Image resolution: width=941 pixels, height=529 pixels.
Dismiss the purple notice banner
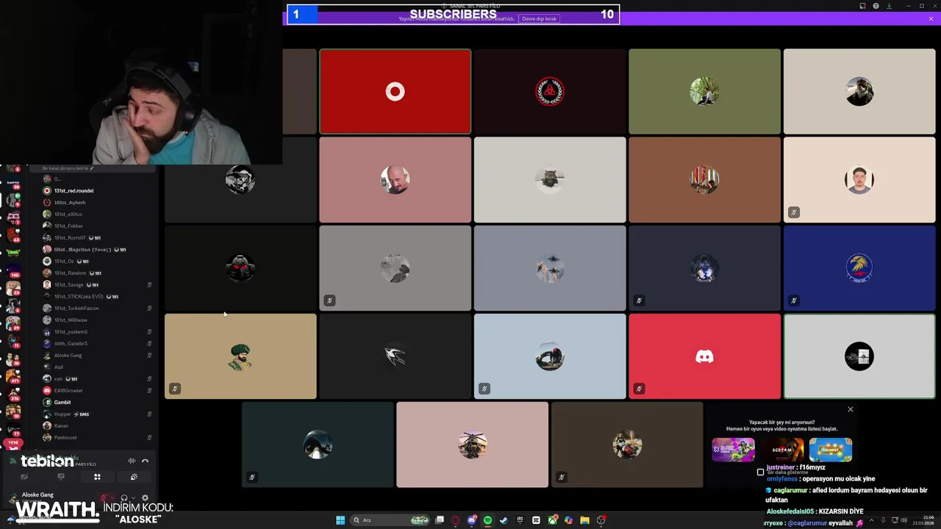931,18
